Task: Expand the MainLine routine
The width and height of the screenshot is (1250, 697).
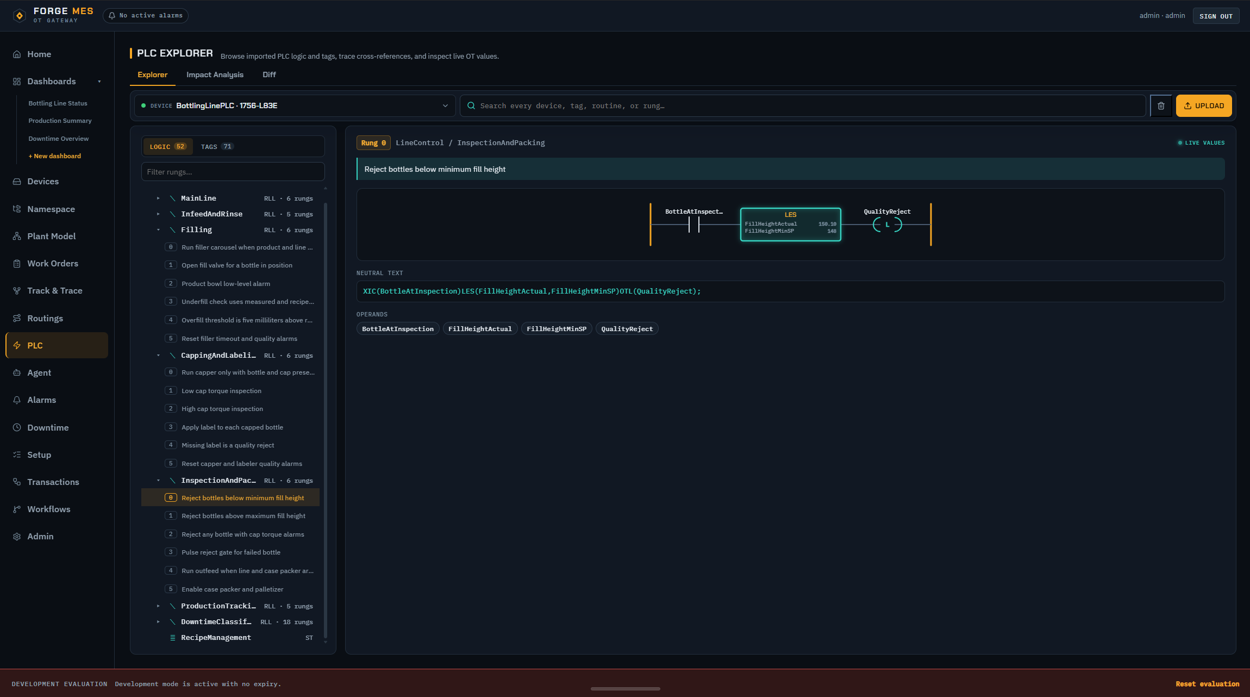Action: (x=158, y=198)
